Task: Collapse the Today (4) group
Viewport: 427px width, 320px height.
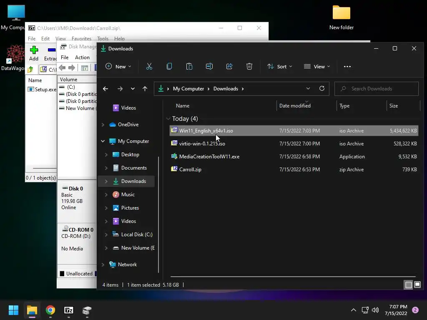Action: tap(168, 119)
